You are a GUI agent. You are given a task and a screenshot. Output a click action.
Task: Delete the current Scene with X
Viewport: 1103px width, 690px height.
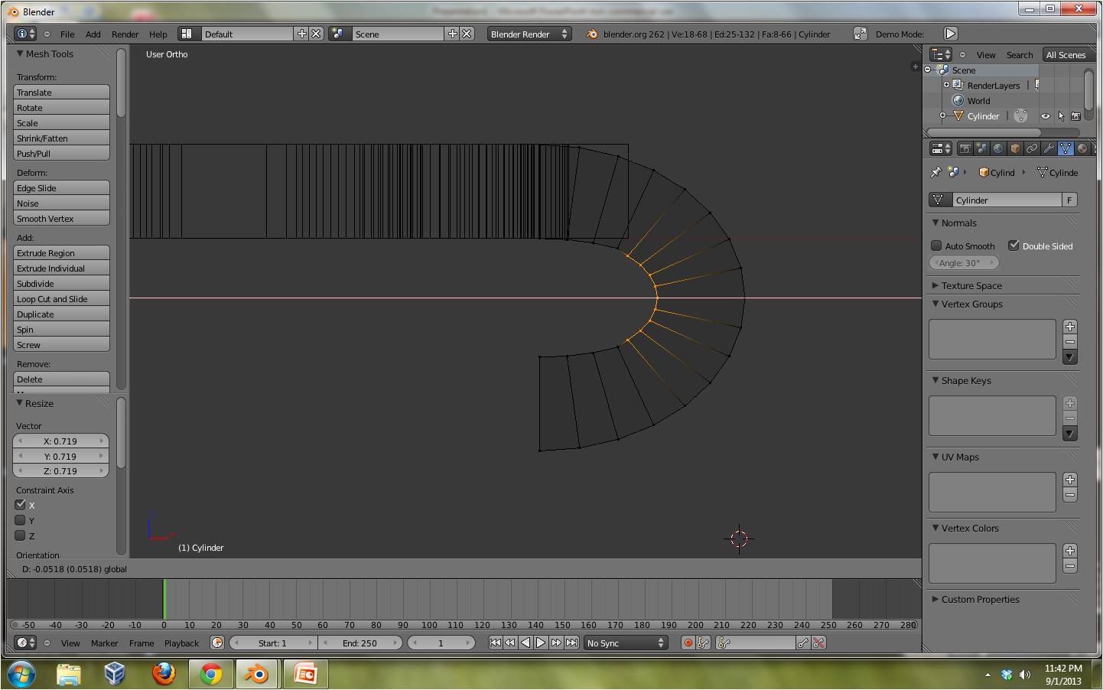pyautogui.click(x=467, y=34)
